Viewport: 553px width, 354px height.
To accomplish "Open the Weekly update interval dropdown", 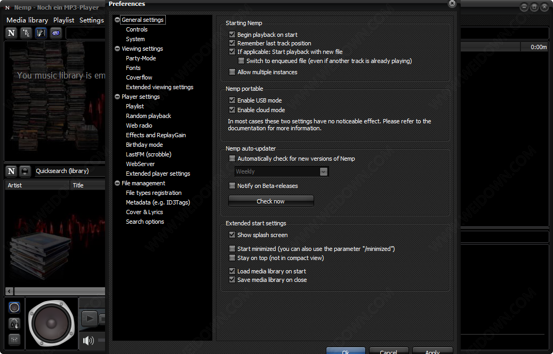I will pos(282,172).
